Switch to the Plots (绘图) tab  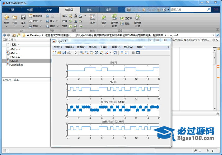tap(30, 10)
